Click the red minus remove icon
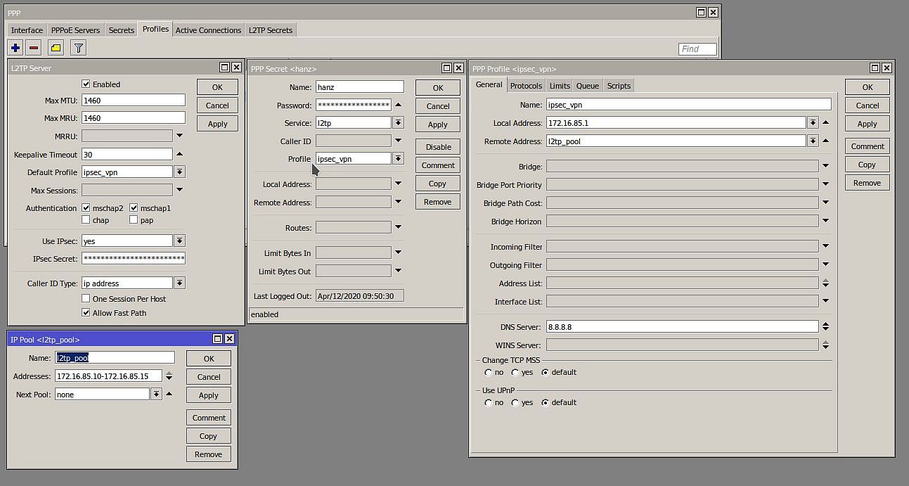The width and height of the screenshot is (909, 486). click(34, 48)
